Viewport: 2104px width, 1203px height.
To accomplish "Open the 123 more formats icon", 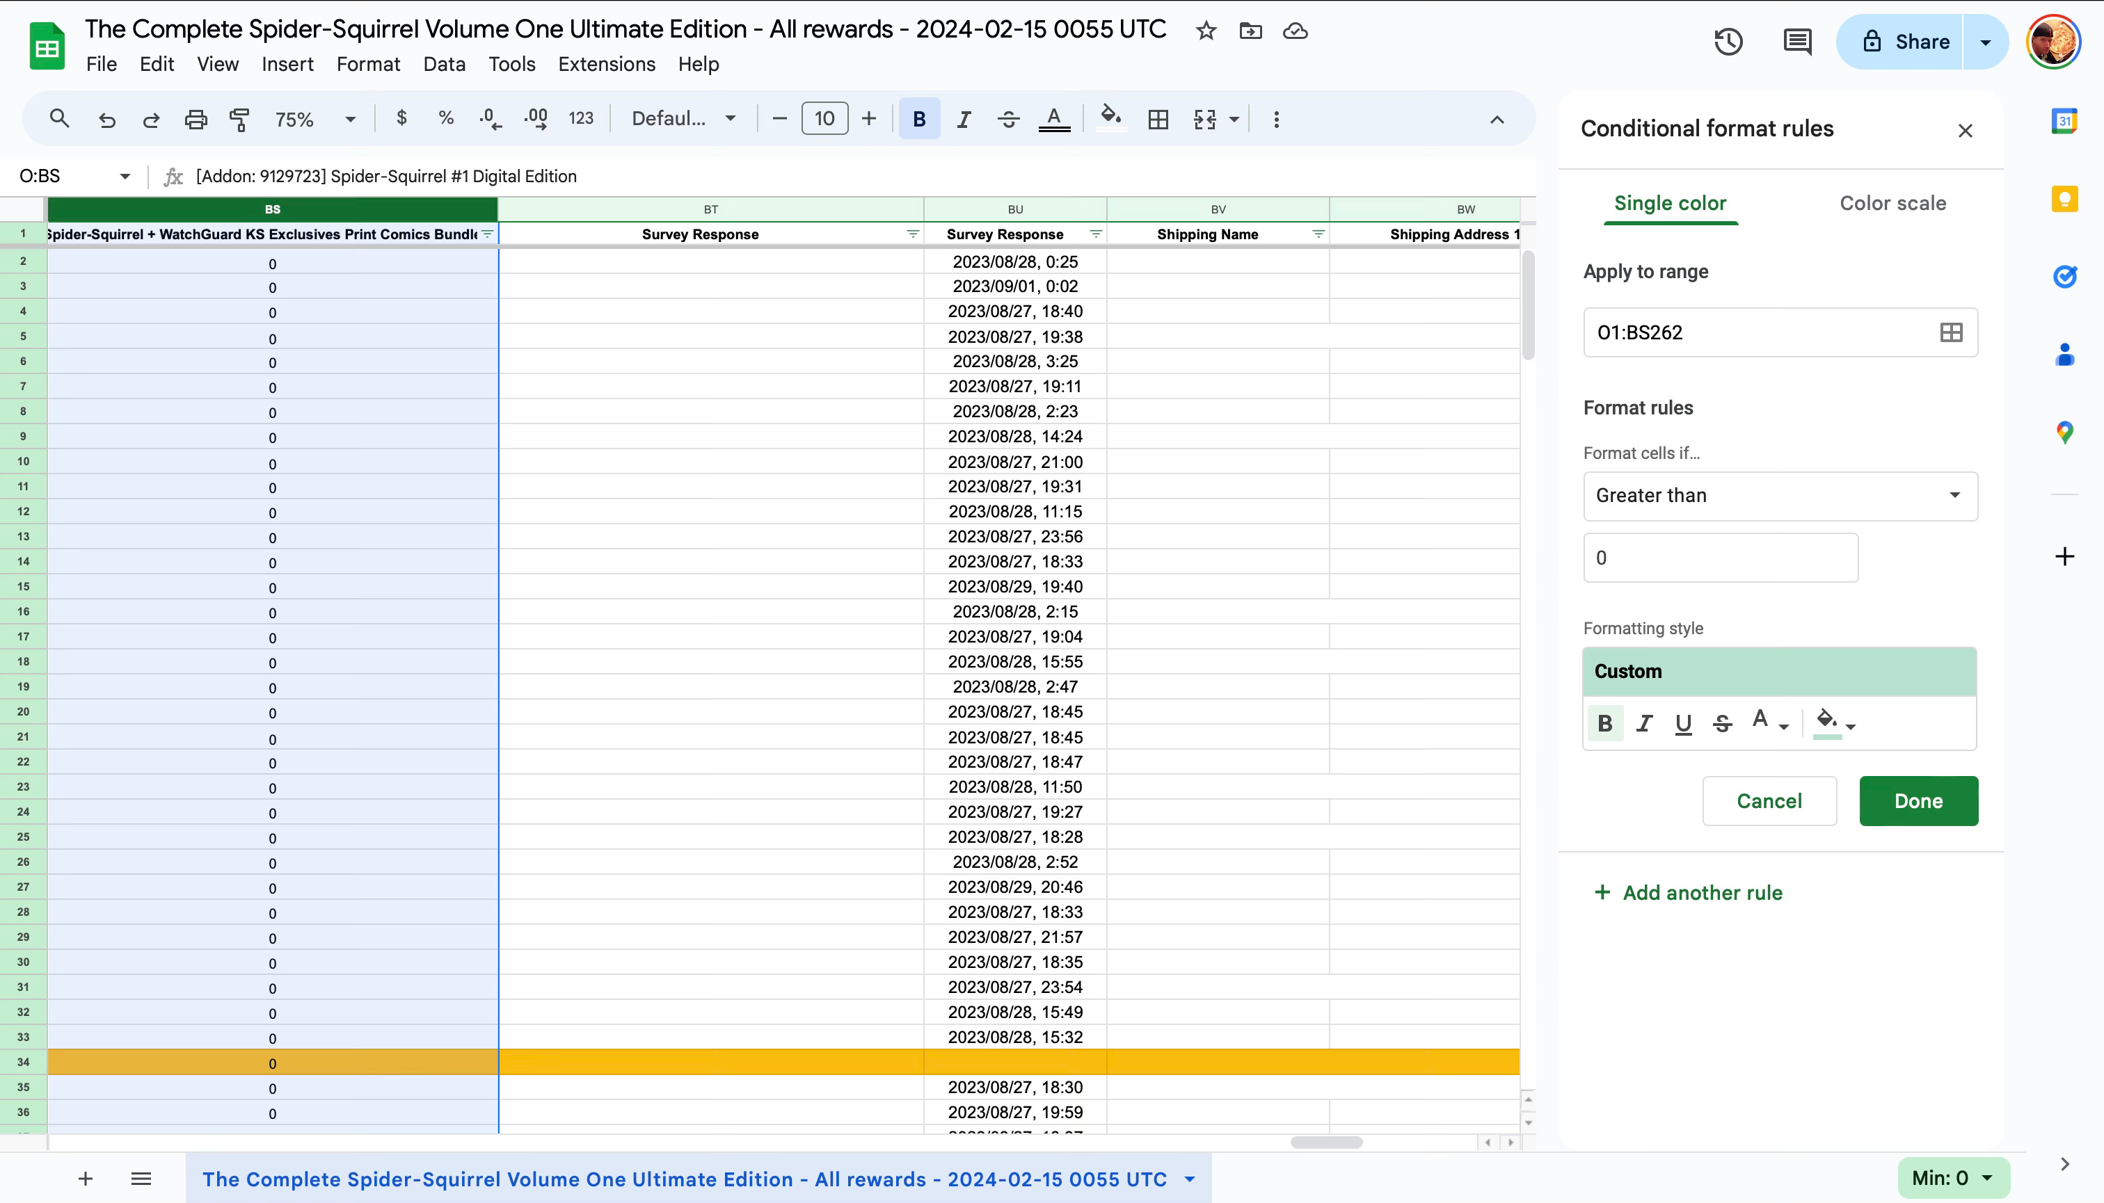I will click(x=581, y=119).
